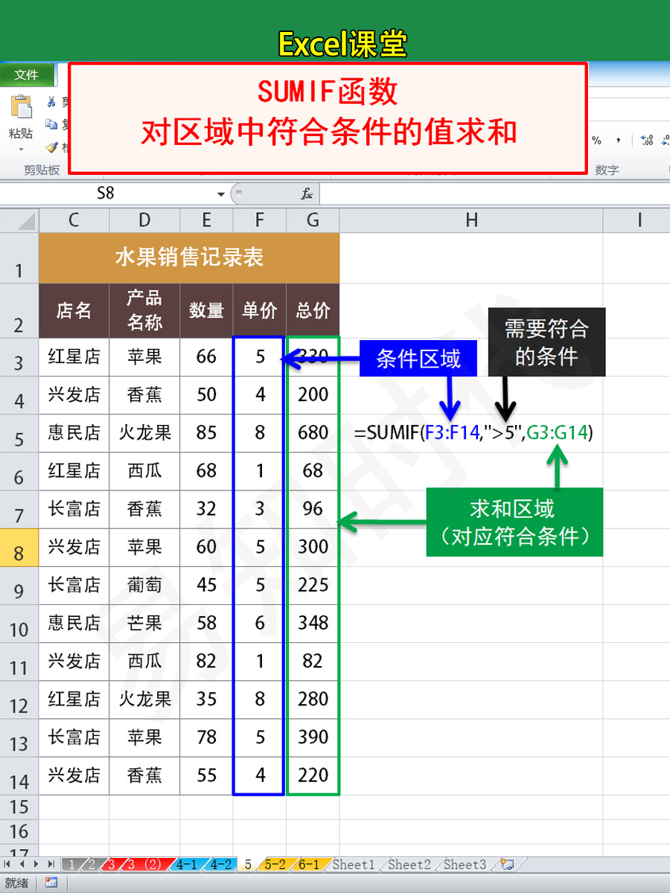Switch to the Sheet1 tab
The width and height of the screenshot is (670, 893).
point(354,865)
